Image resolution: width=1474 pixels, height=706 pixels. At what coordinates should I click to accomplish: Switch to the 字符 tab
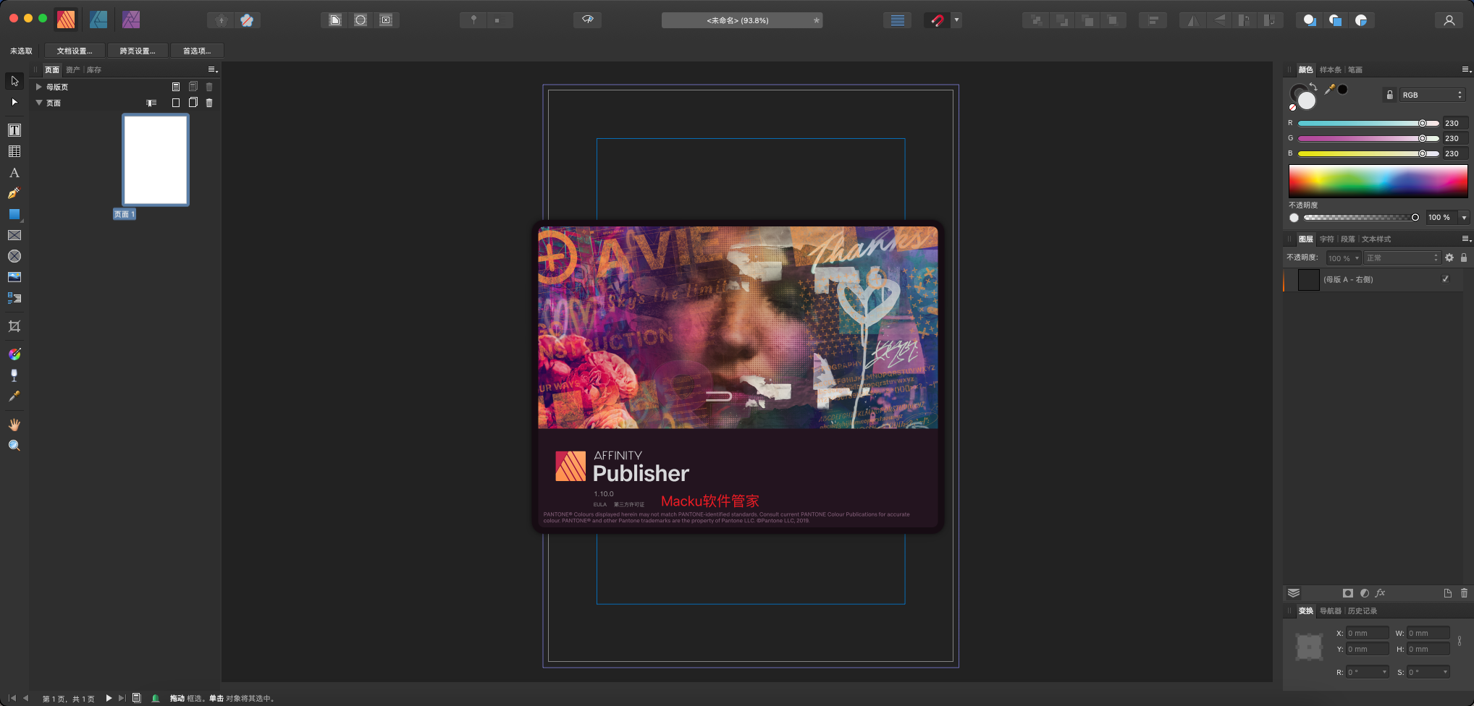(1326, 239)
